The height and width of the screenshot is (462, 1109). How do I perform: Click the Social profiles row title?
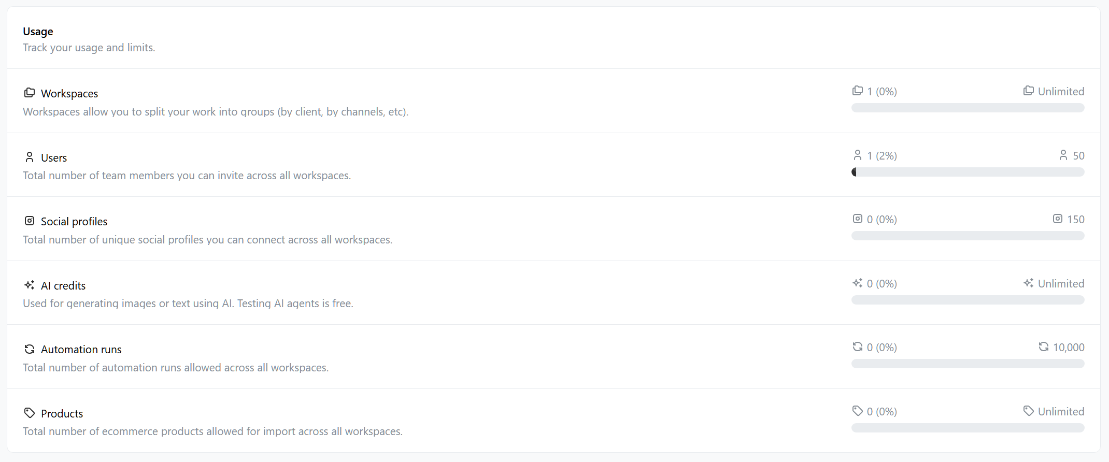coord(74,222)
